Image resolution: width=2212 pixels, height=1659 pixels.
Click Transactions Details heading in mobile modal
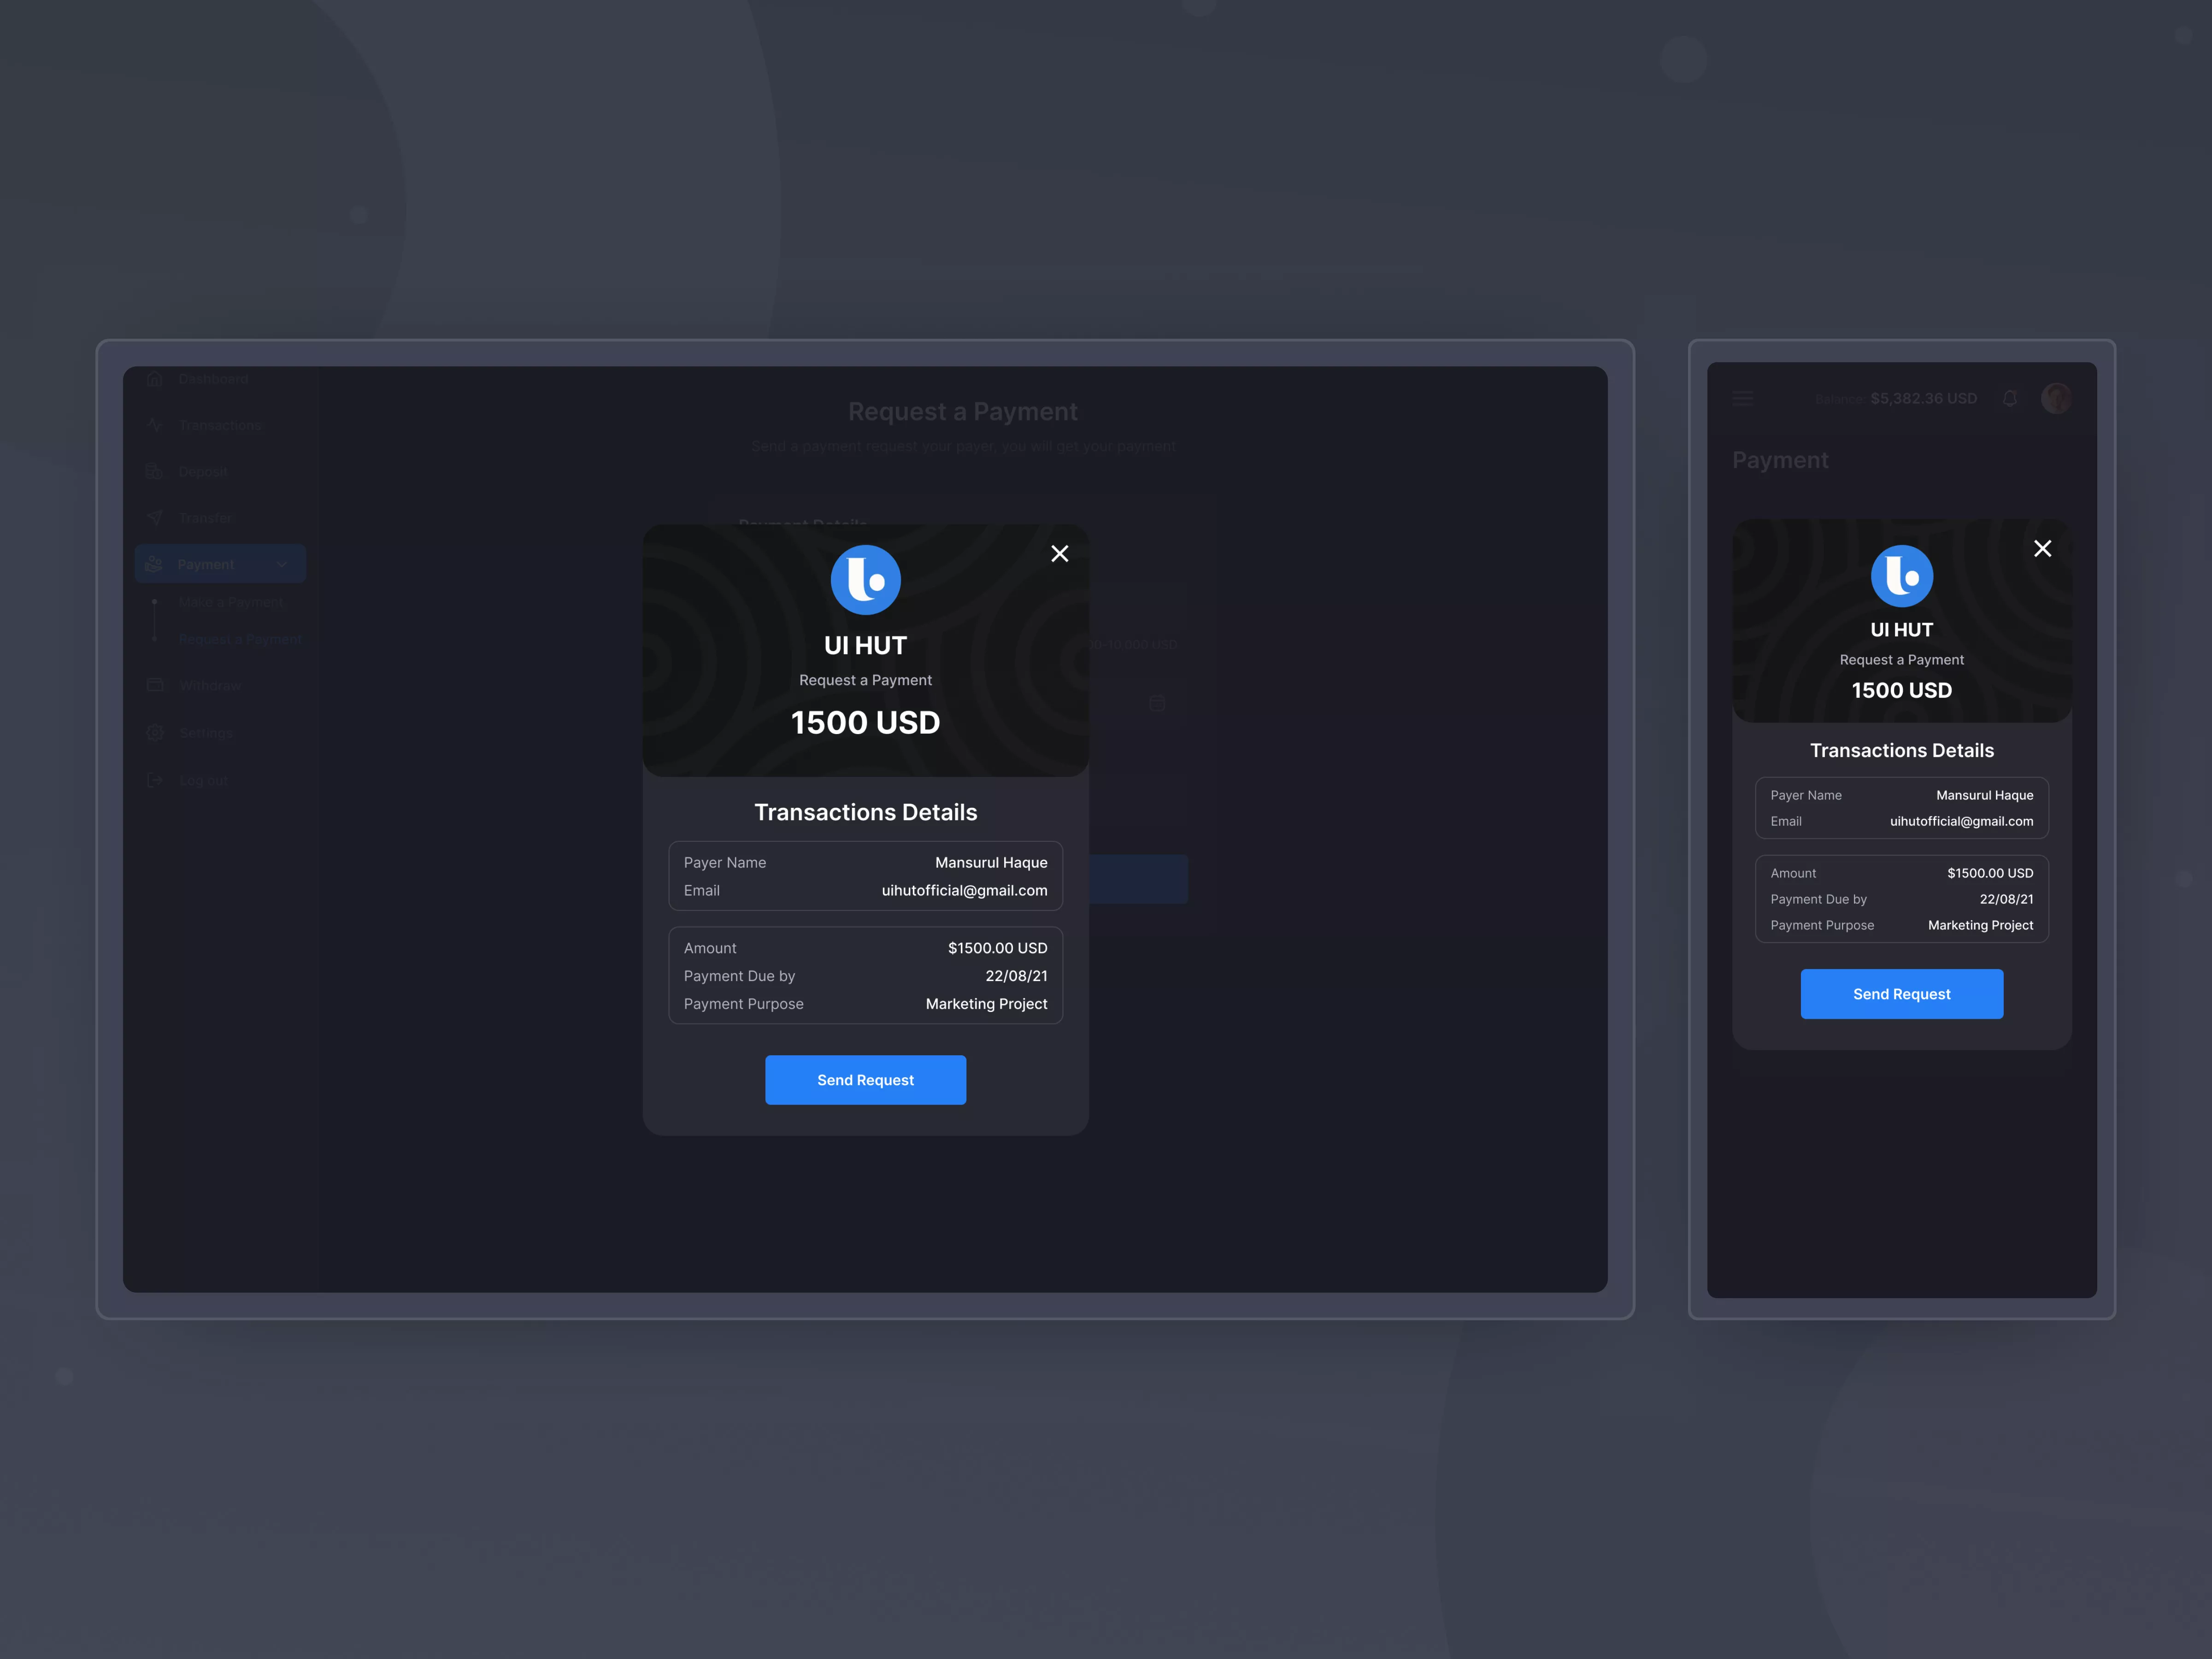1902,750
